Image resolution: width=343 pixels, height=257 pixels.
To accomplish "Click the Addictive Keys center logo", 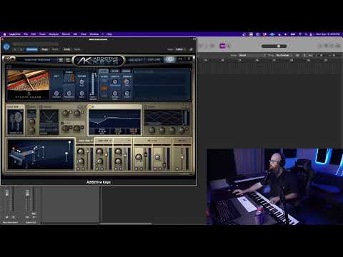I will click(x=99, y=61).
